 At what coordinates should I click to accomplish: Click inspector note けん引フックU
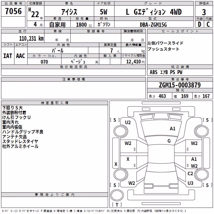tap(16, 117)
